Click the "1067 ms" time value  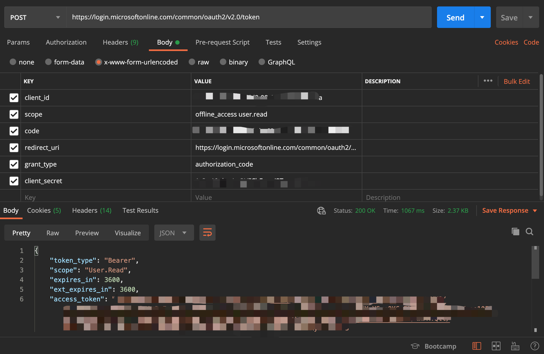(x=413, y=211)
